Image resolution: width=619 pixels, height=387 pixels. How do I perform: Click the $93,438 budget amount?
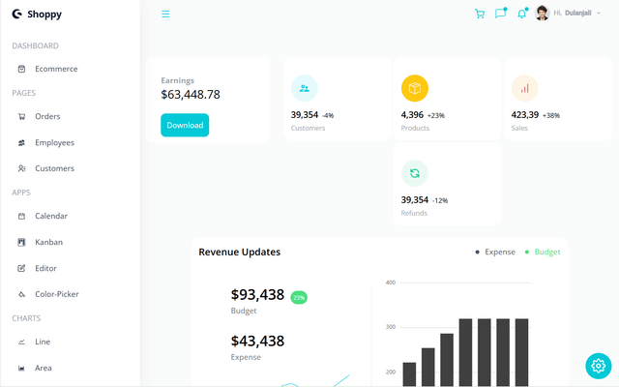[x=257, y=294]
